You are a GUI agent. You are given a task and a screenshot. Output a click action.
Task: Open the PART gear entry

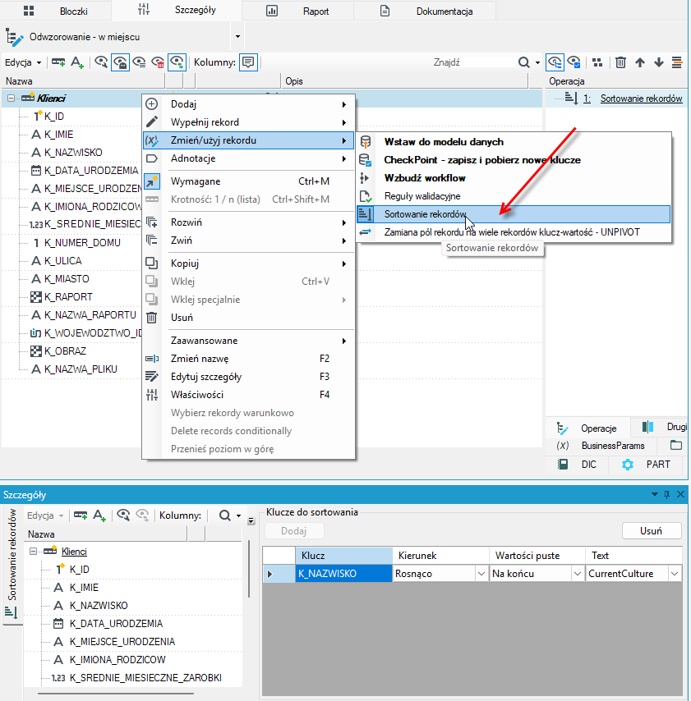click(647, 465)
